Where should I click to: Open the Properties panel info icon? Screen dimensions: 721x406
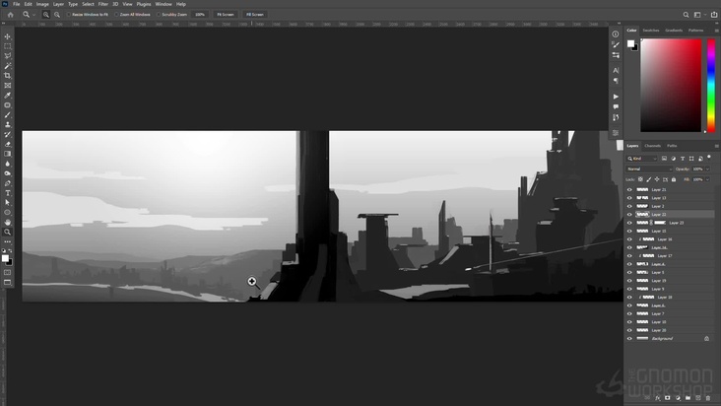coord(616,34)
